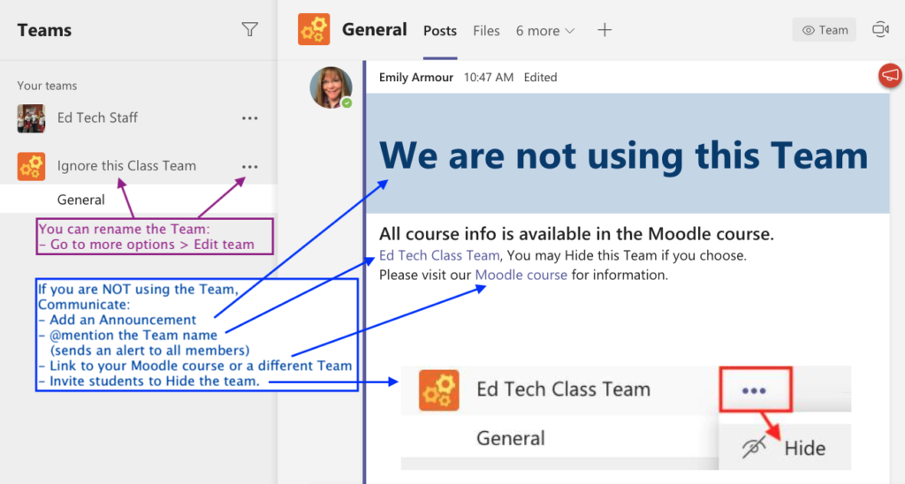
Task: Switch to the Posts tab
Action: pyautogui.click(x=440, y=31)
